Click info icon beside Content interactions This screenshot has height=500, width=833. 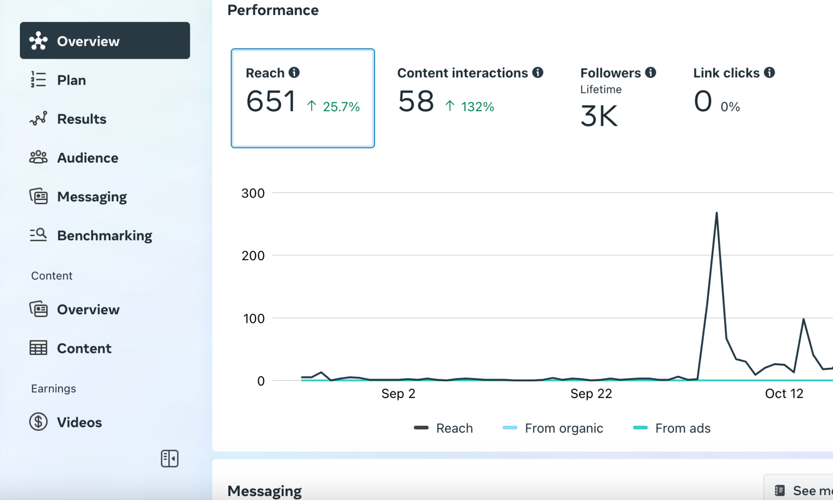point(538,72)
